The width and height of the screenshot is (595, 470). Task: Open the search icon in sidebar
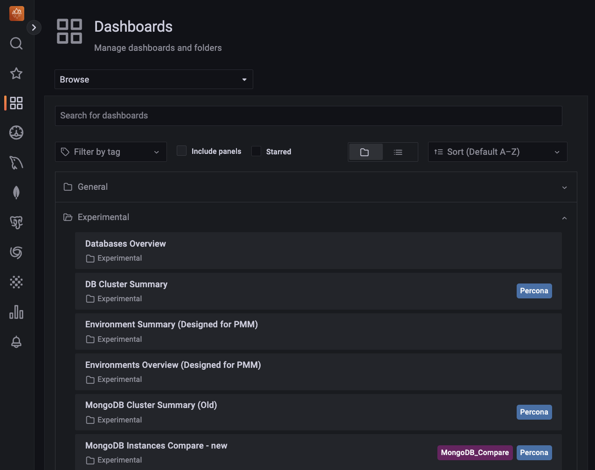(16, 43)
